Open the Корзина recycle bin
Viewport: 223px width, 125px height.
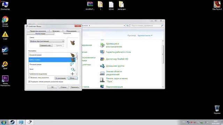click(217, 109)
